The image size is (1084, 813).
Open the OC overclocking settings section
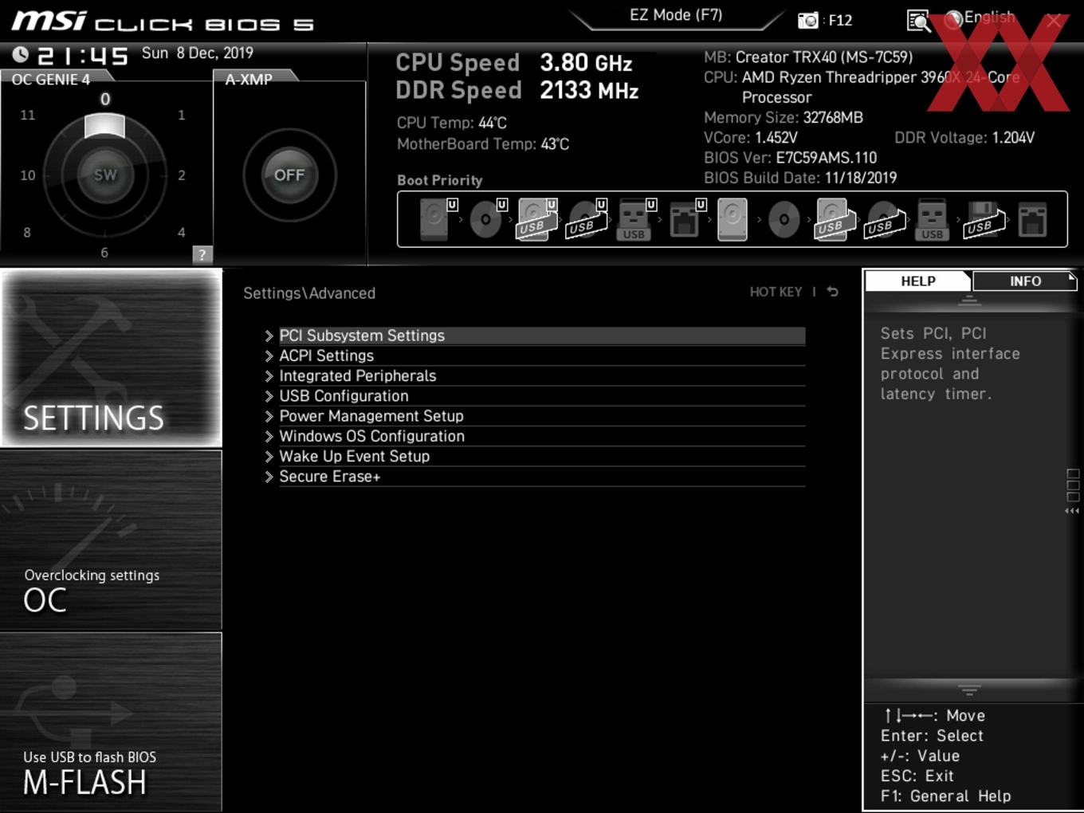(x=112, y=540)
